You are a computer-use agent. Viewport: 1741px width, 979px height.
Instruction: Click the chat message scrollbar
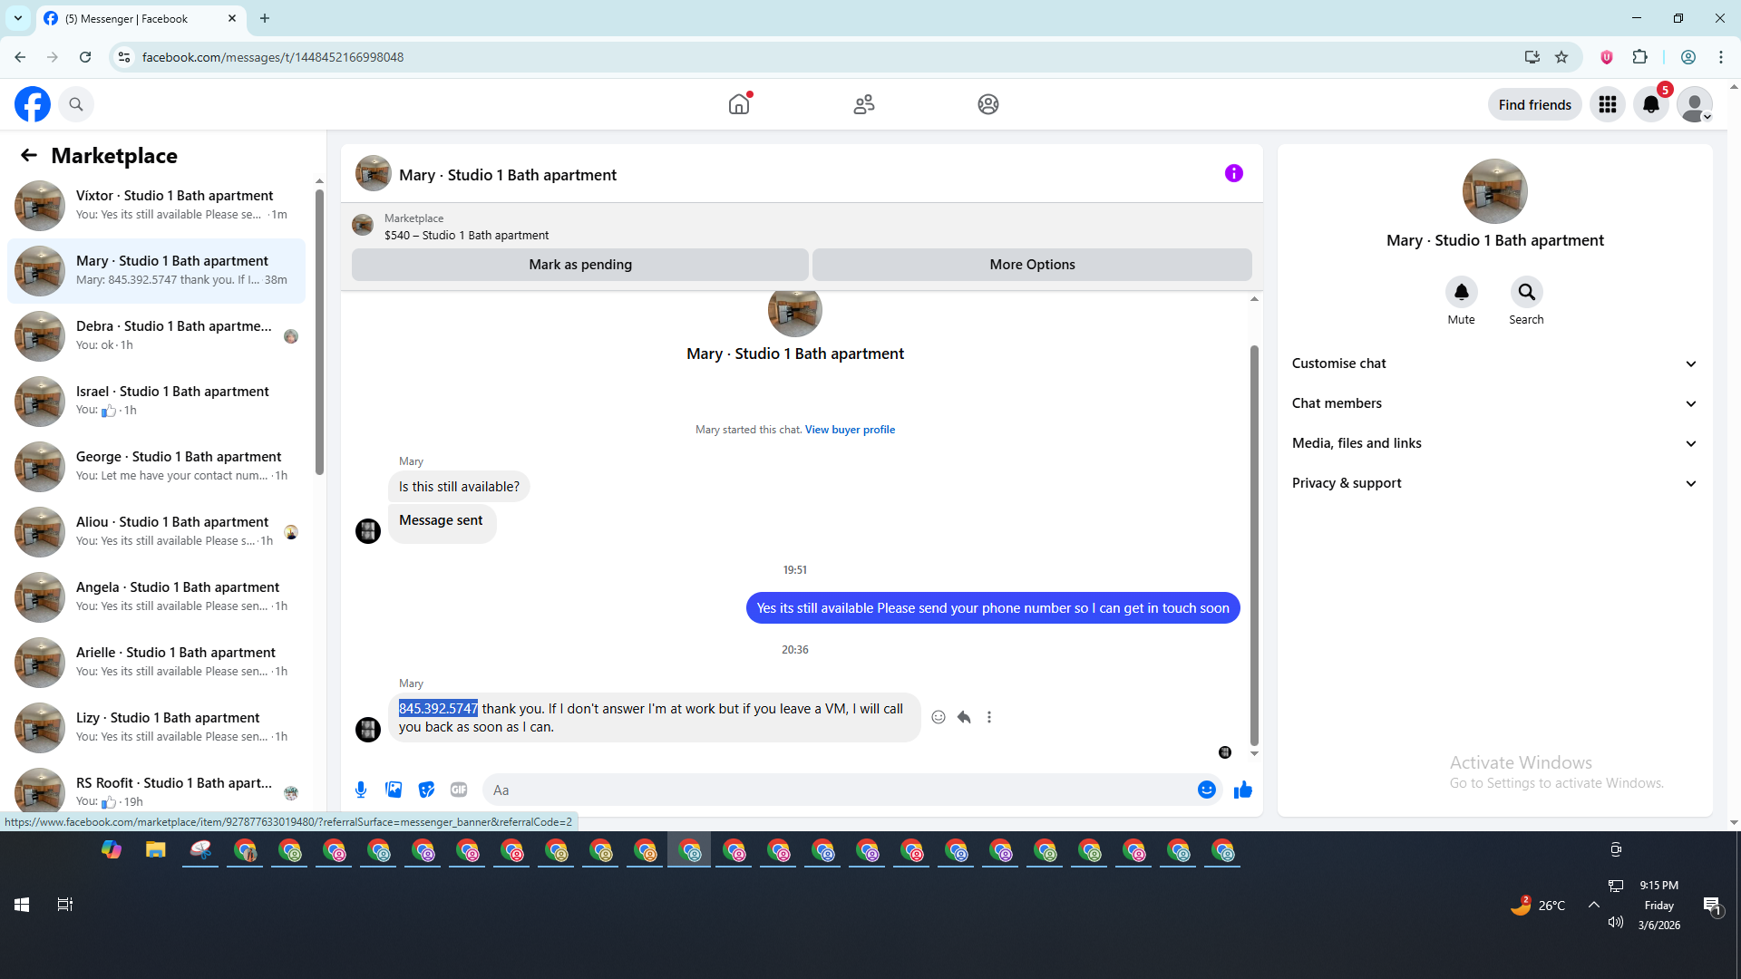1254,544
